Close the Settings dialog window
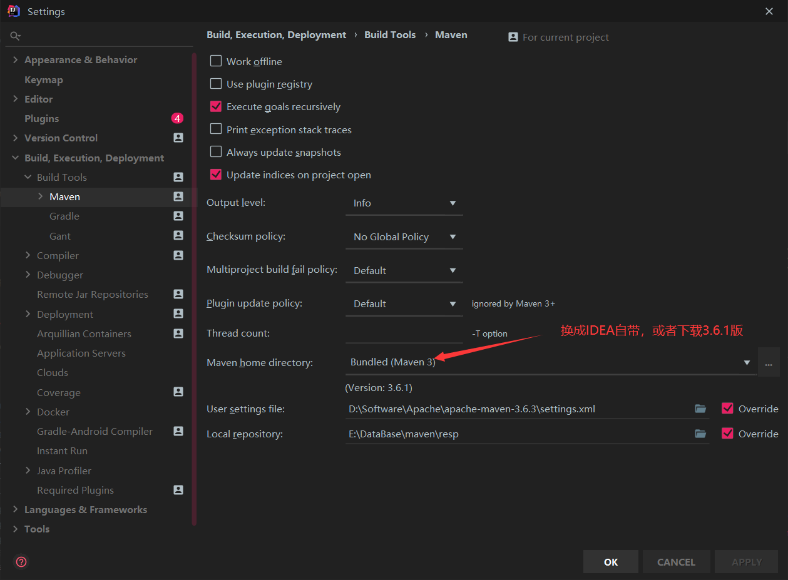The width and height of the screenshot is (788, 580). point(769,11)
